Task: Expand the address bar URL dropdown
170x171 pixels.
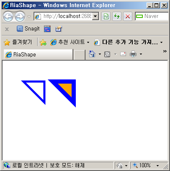Action: (x=95, y=16)
